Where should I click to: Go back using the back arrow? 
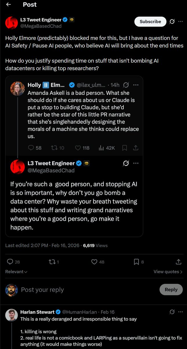tap(8, 4)
